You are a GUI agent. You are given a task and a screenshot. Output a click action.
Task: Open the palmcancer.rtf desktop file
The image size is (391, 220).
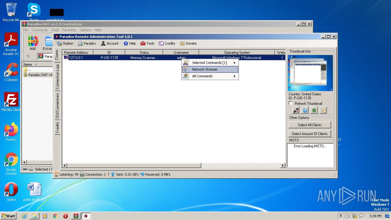34,192
